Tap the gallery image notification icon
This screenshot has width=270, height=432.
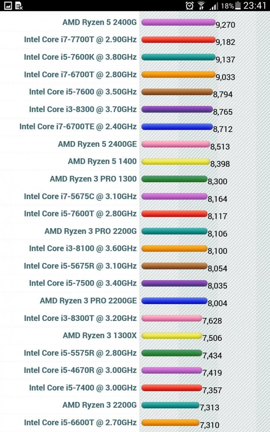click(x=8, y=5)
